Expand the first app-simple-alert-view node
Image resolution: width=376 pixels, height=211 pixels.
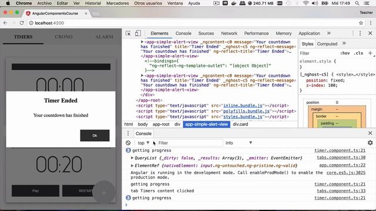pyautogui.click(x=142, y=42)
